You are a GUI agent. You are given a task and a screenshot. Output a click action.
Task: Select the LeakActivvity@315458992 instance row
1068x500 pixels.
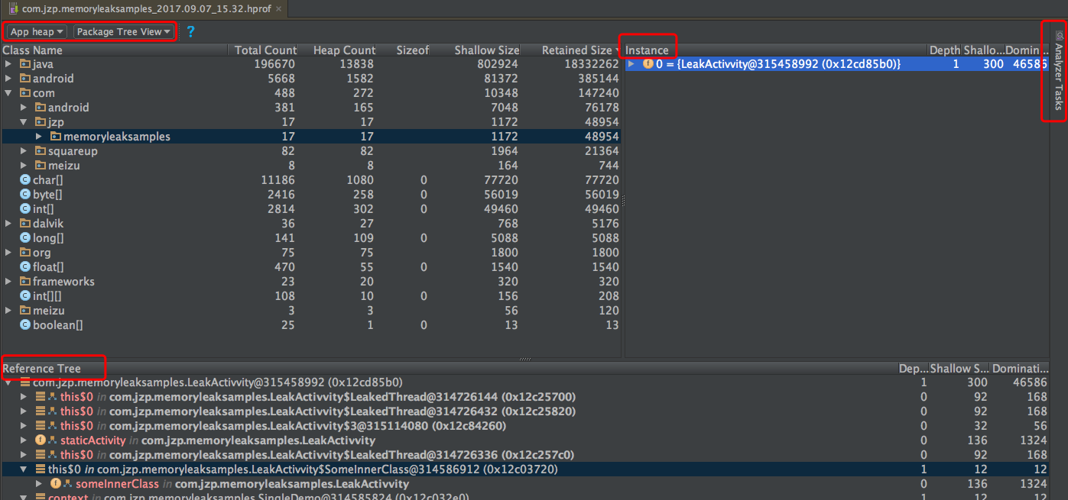(x=836, y=64)
